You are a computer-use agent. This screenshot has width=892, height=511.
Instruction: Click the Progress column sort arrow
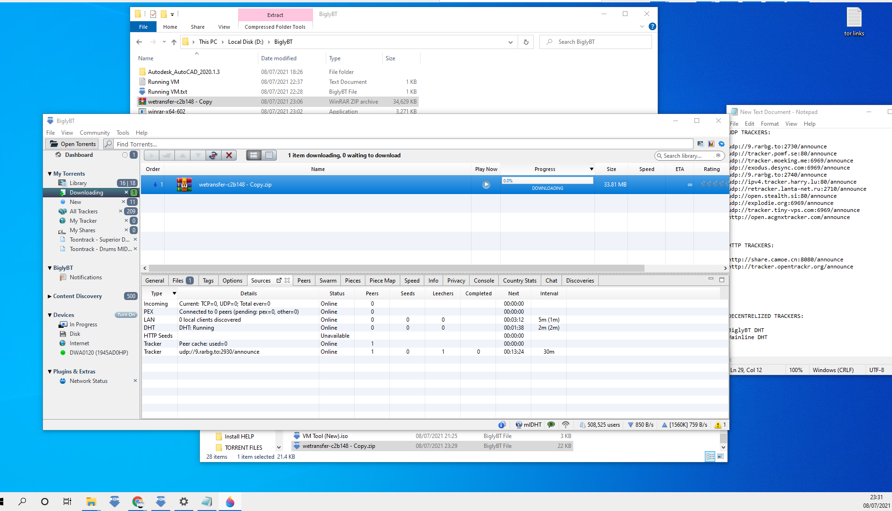(x=591, y=169)
